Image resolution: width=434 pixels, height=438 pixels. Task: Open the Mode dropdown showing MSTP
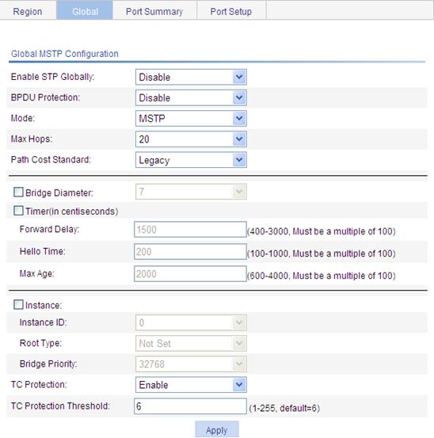[191, 119]
